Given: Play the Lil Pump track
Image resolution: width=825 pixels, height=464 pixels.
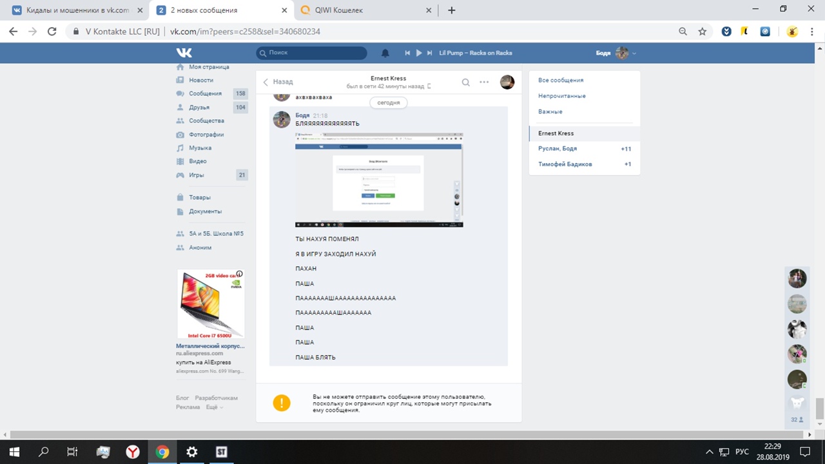Looking at the screenshot, I should [x=419, y=53].
